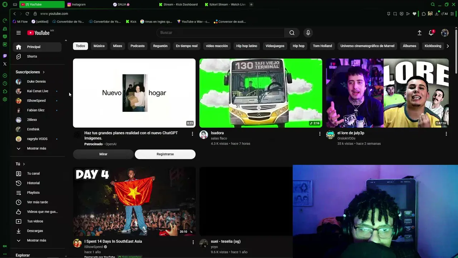Image resolution: width=458 pixels, height=258 pixels.
Task: Show more subscriptions below rageylo VODS
Action: 37,148
